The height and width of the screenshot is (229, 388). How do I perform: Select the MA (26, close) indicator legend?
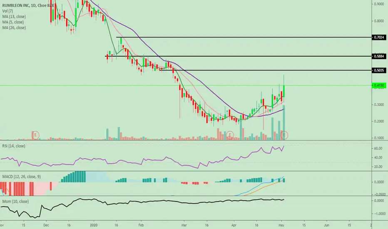(x=14, y=28)
